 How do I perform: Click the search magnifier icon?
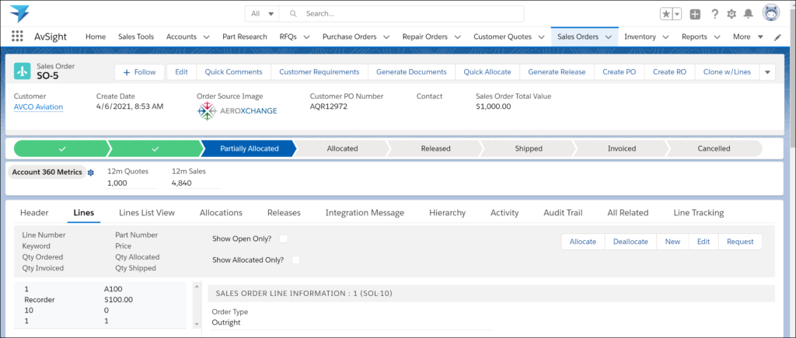(x=293, y=14)
